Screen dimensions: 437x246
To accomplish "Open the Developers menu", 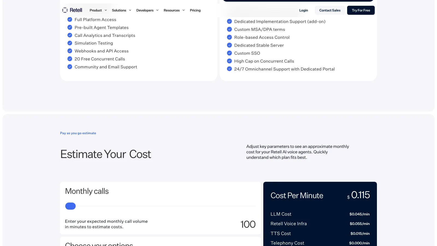I will 145,10.
